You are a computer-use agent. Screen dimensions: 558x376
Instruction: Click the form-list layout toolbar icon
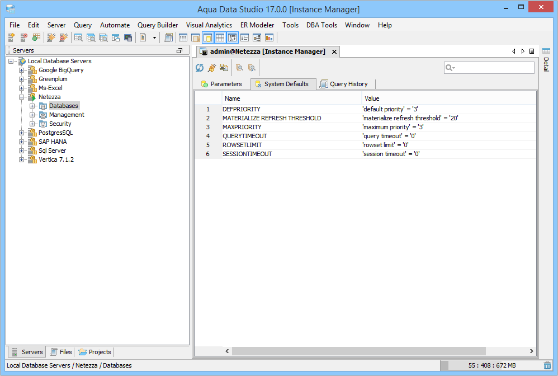pyautogui.click(x=244, y=37)
